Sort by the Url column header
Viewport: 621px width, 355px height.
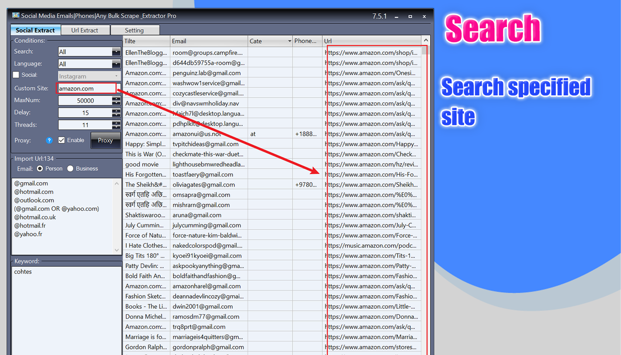coord(372,41)
